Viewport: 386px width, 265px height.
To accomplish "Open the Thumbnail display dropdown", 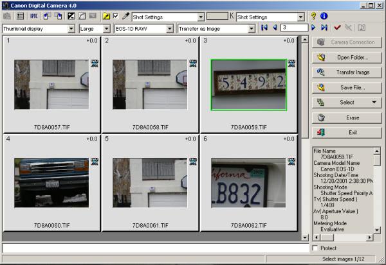I will [71, 29].
